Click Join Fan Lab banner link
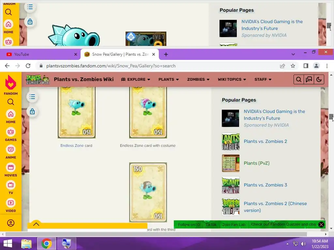The height and width of the screenshot is (250, 334). click(234, 225)
